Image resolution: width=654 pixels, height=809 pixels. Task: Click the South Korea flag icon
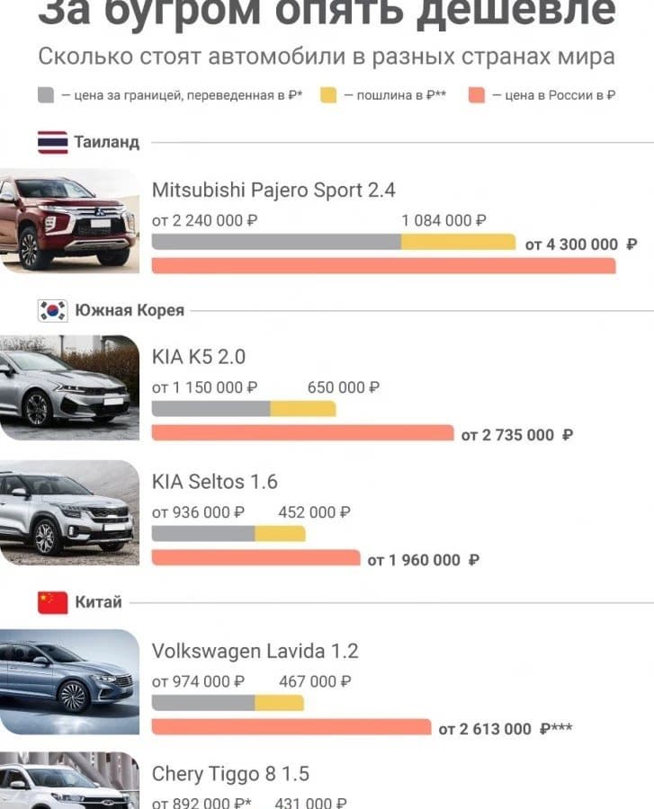pyautogui.click(x=53, y=310)
